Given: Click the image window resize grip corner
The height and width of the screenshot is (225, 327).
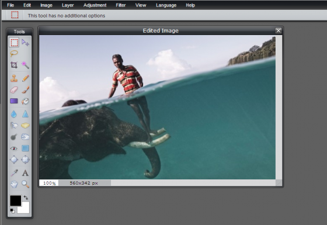Looking at the screenshot, I should (x=279, y=183).
